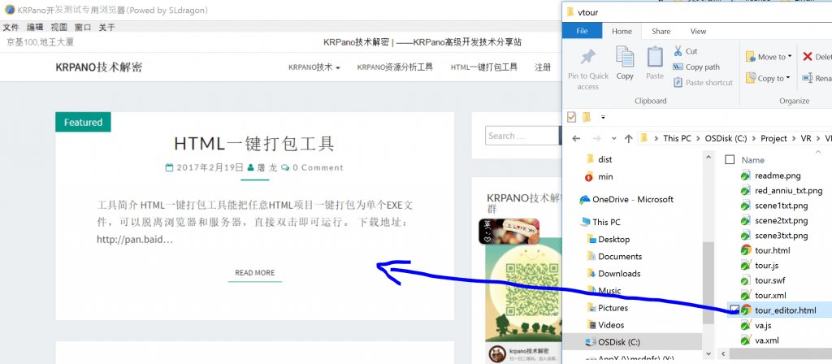Click the Search input field on webpage
This screenshot has width=832, height=364.
pos(520,136)
